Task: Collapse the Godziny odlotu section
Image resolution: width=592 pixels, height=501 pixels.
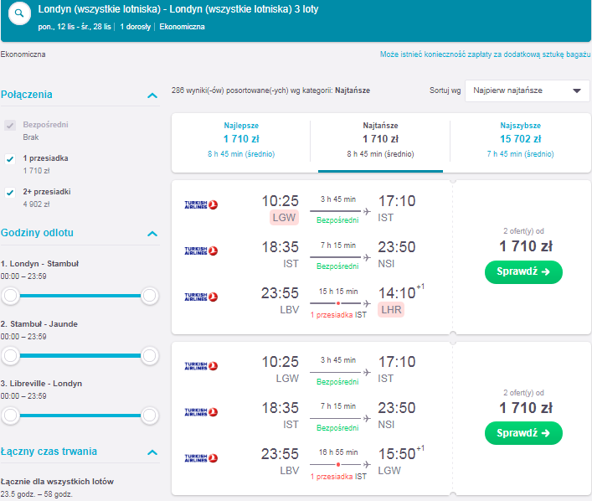Action: pyautogui.click(x=152, y=234)
